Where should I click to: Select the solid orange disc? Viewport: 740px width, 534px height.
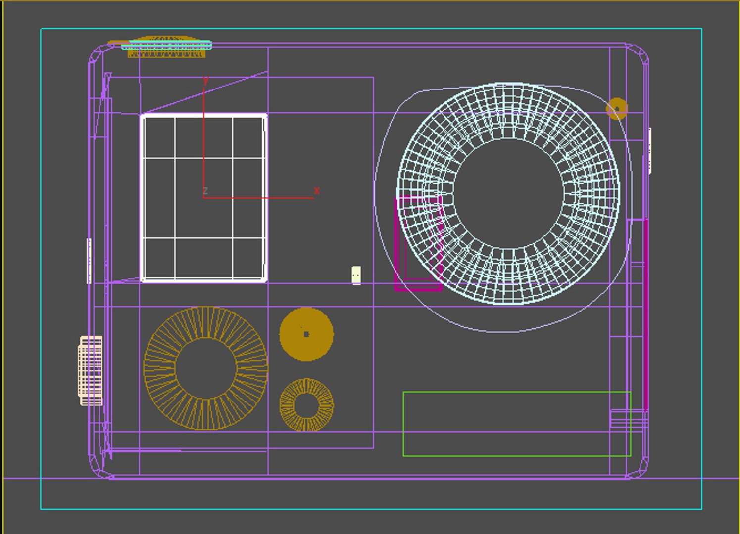click(x=306, y=334)
